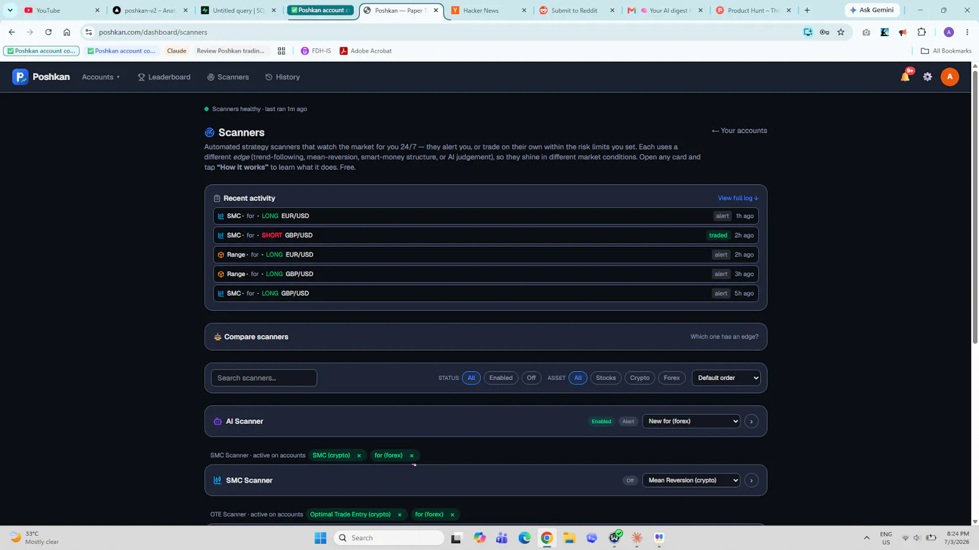Click the AI Scanner robot icon
The height and width of the screenshot is (550, 979).
217,422
